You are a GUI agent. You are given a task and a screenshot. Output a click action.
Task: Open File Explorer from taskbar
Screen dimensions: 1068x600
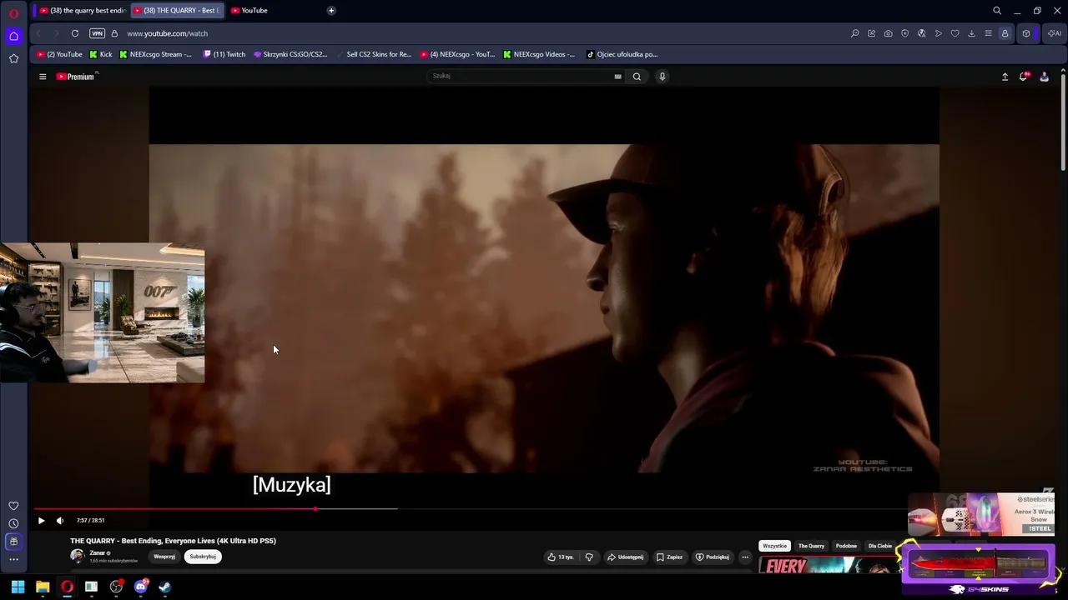(43, 587)
